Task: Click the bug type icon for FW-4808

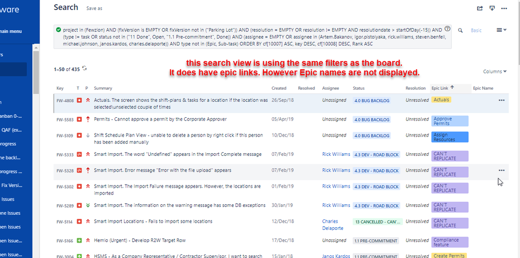Action: click(x=79, y=100)
